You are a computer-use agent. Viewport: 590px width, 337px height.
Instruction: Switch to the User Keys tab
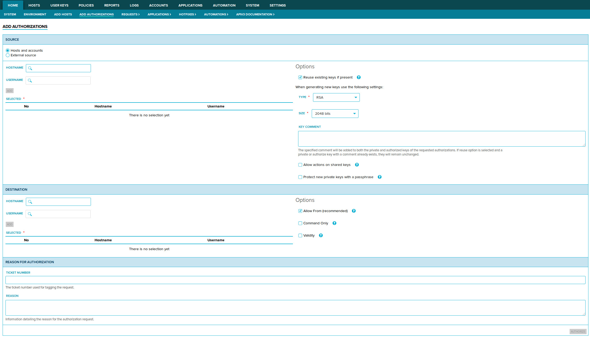coord(59,5)
